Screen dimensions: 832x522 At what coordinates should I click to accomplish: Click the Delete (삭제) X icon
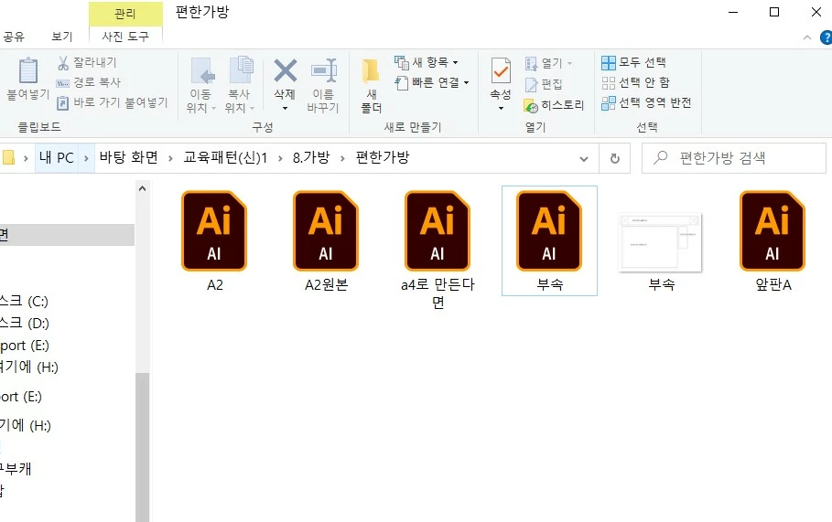click(285, 70)
